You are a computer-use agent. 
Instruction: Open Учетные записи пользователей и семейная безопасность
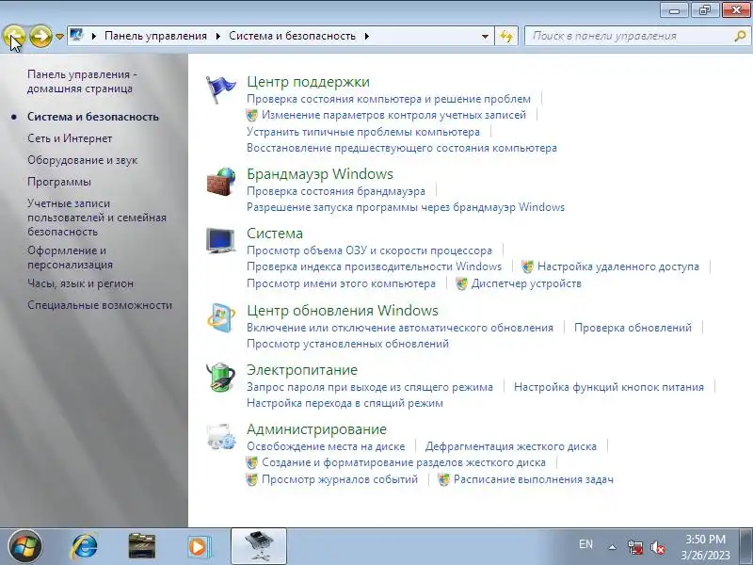pos(97,218)
